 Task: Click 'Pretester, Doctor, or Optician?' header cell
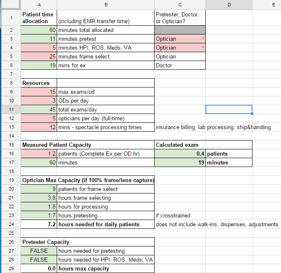click(x=180, y=18)
